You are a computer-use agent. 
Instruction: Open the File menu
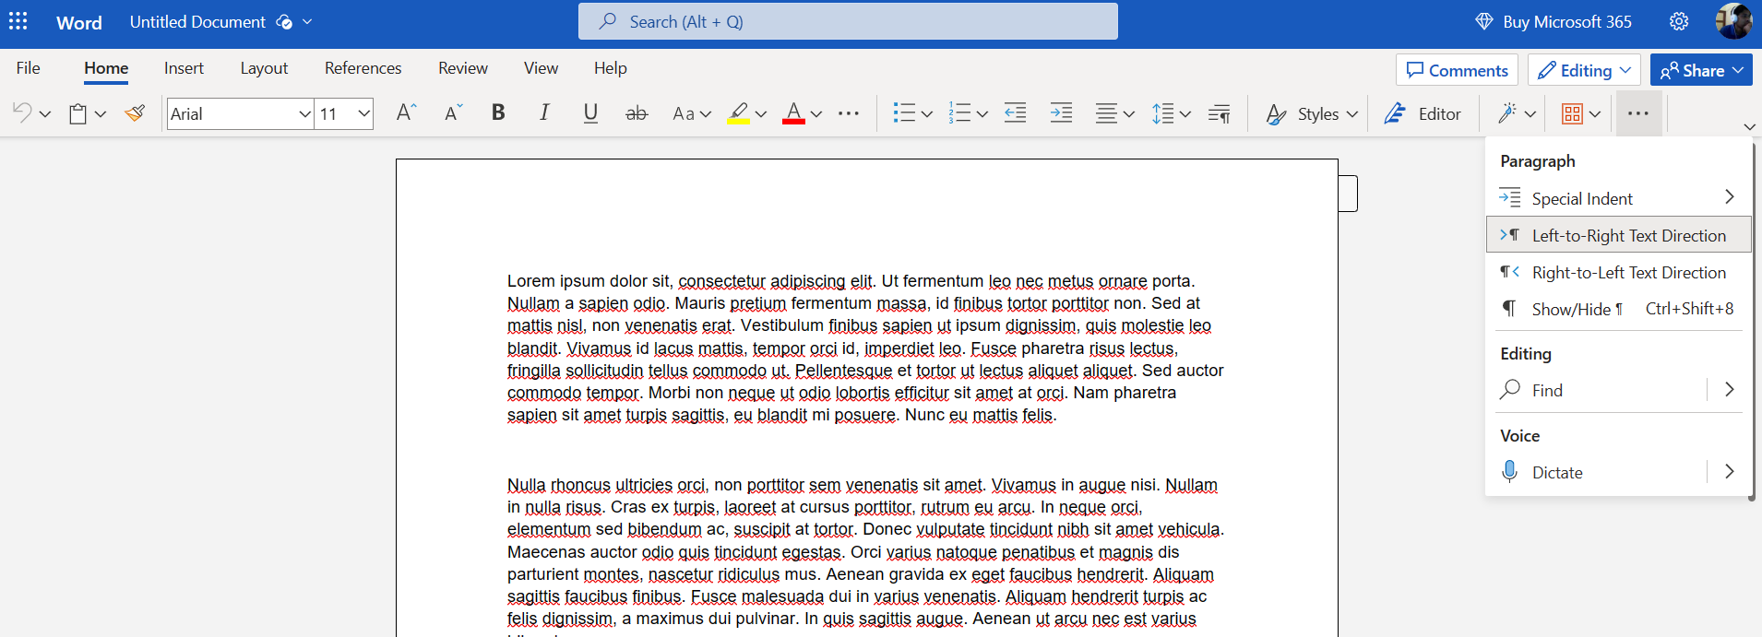tap(29, 68)
